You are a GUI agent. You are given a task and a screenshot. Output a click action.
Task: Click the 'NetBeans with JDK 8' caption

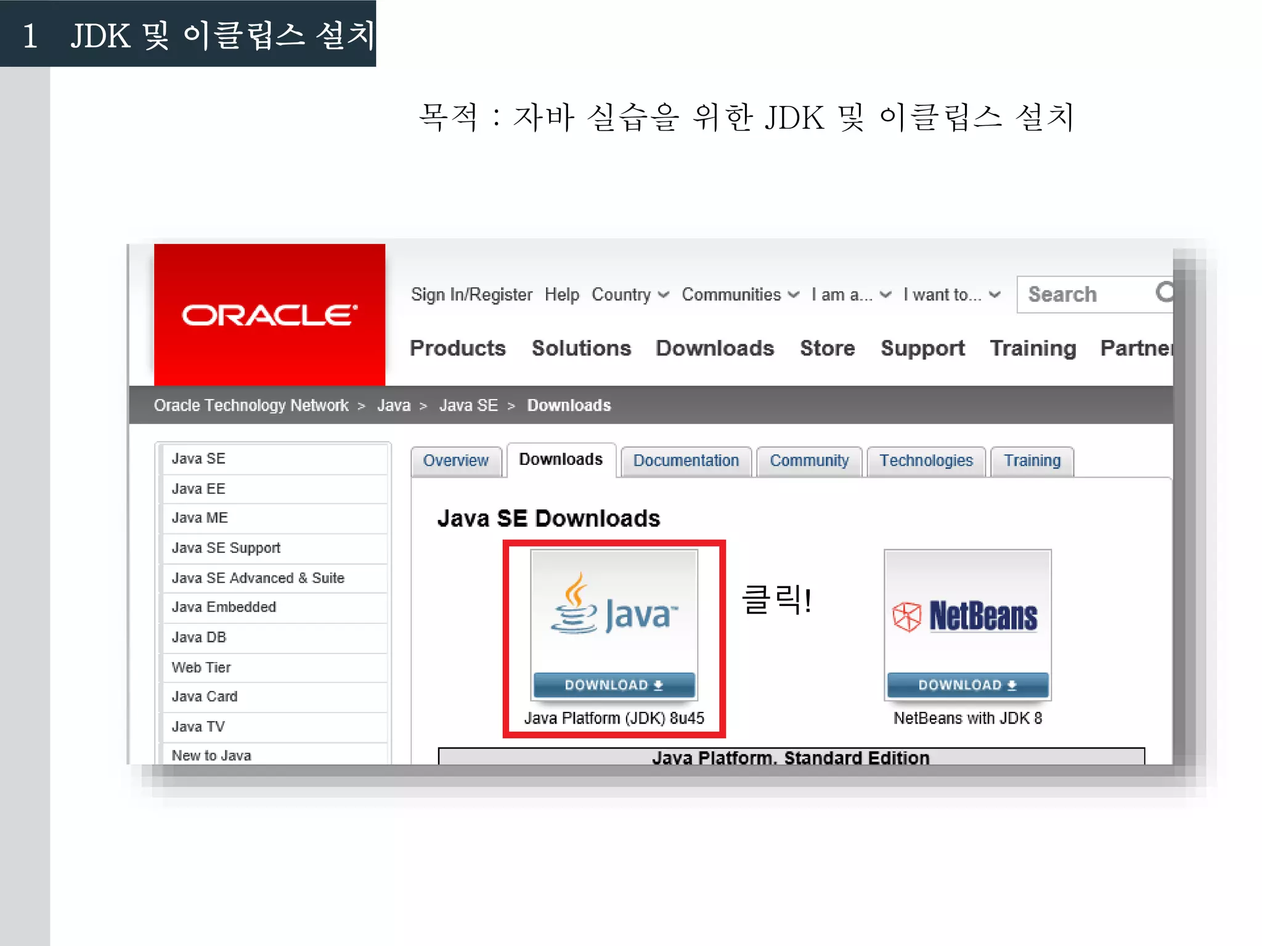pyautogui.click(x=967, y=719)
